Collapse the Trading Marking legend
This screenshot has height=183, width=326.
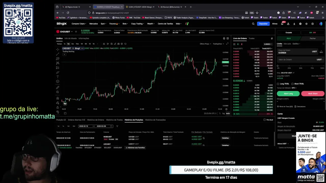coord(64,54)
